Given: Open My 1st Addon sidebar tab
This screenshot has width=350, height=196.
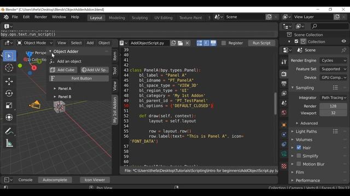Looking at the screenshot, I should coord(115,110).
